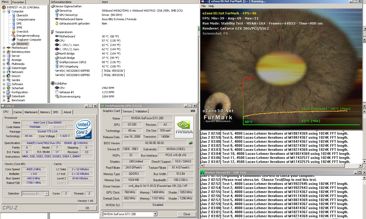Click the EVEREST root info icon
This screenshot has width=366, height=219.
click(4, 7)
